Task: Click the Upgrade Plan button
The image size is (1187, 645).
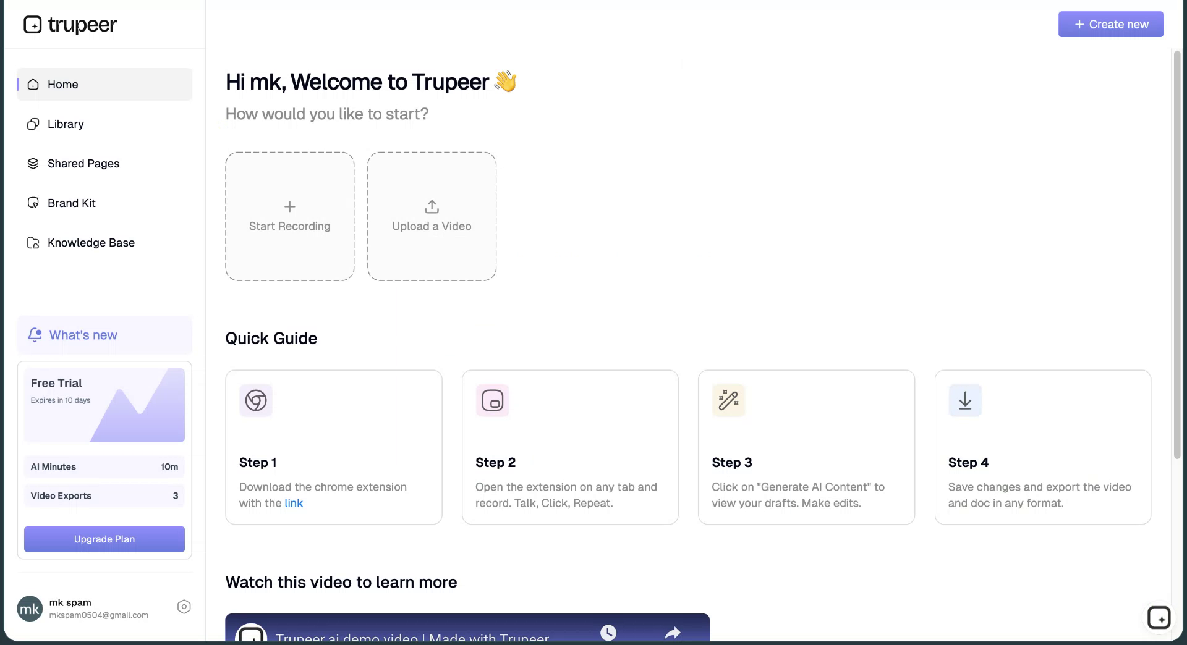Action: (x=104, y=539)
